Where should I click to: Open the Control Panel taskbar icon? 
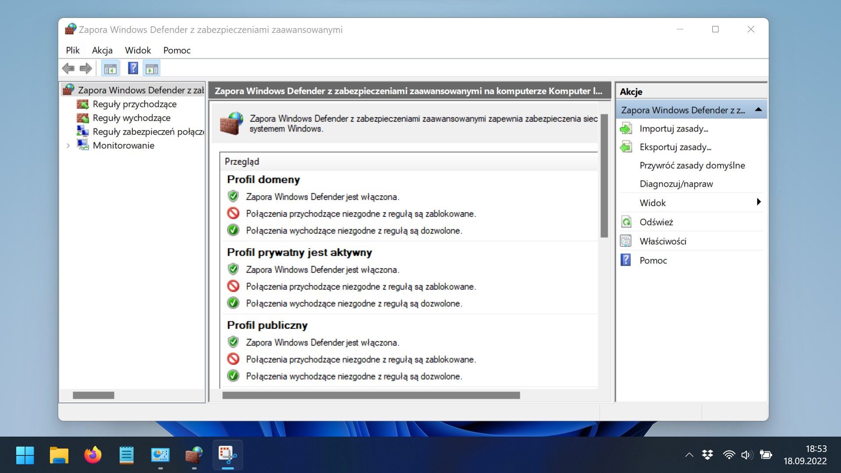pos(160,455)
